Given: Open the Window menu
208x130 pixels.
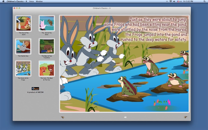Looking at the screenshot, I should (x=39, y=1).
